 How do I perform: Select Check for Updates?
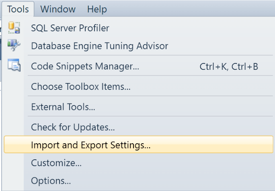73,127
